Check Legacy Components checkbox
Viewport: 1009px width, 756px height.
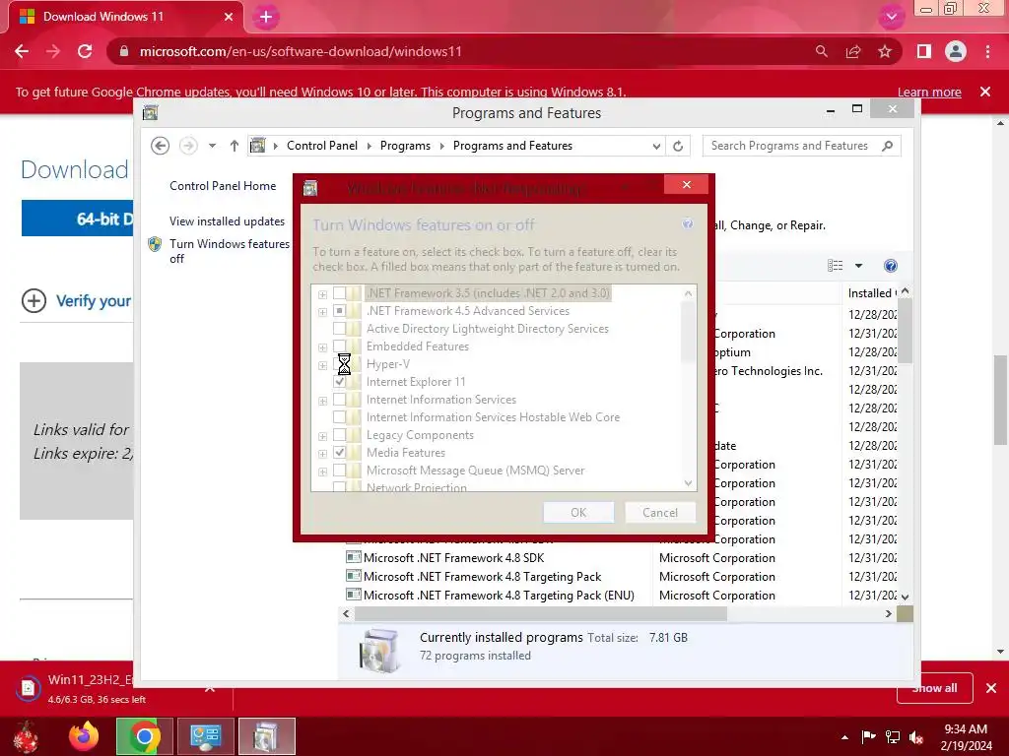[x=339, y=435]
